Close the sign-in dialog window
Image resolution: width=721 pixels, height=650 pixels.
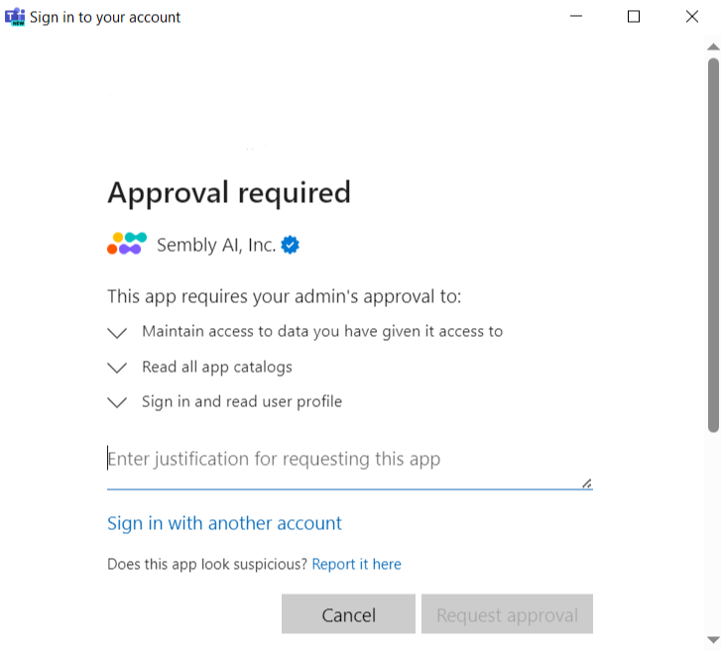click(692, 17)
